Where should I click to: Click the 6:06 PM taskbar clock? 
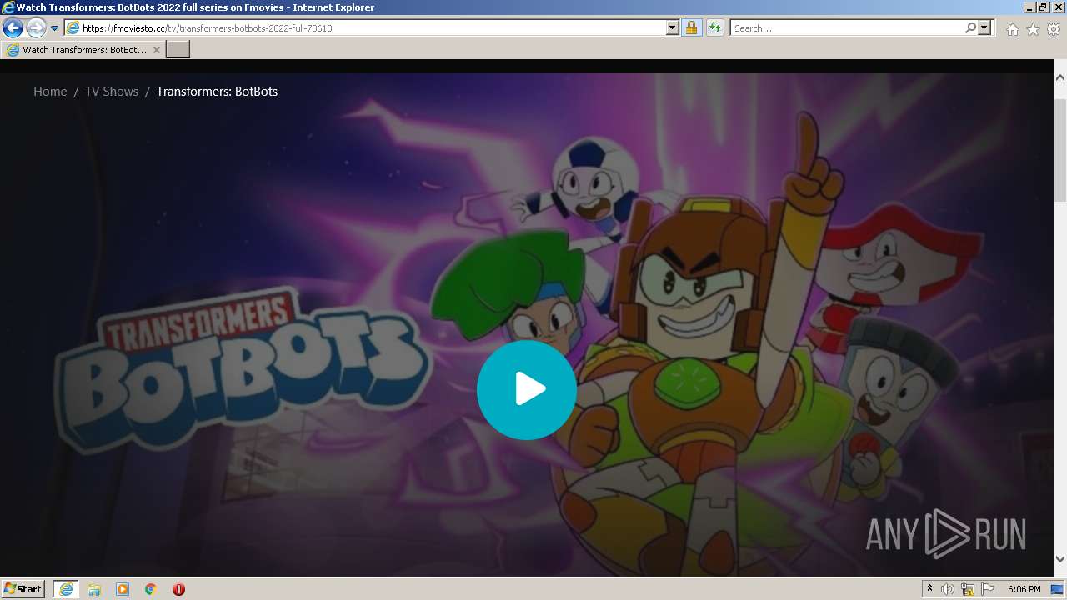coord(1024,589)
